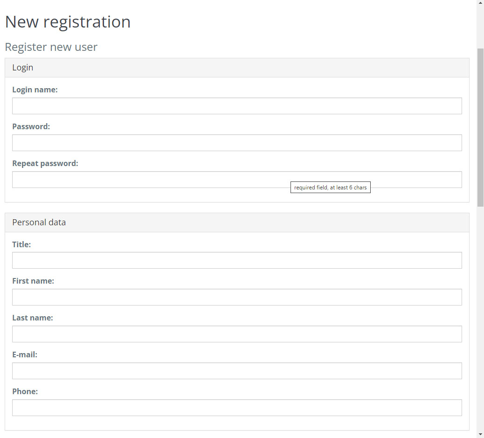The width and height of the screenshot is (484, 438).
Task: Click the Login name label
Action: 35,89
